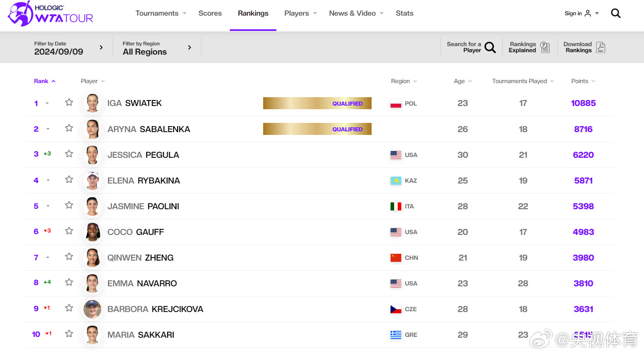The height and width of the screenshot is (355, 644).
Task: Click the Italy flag icon
Action: click(396, 206)
